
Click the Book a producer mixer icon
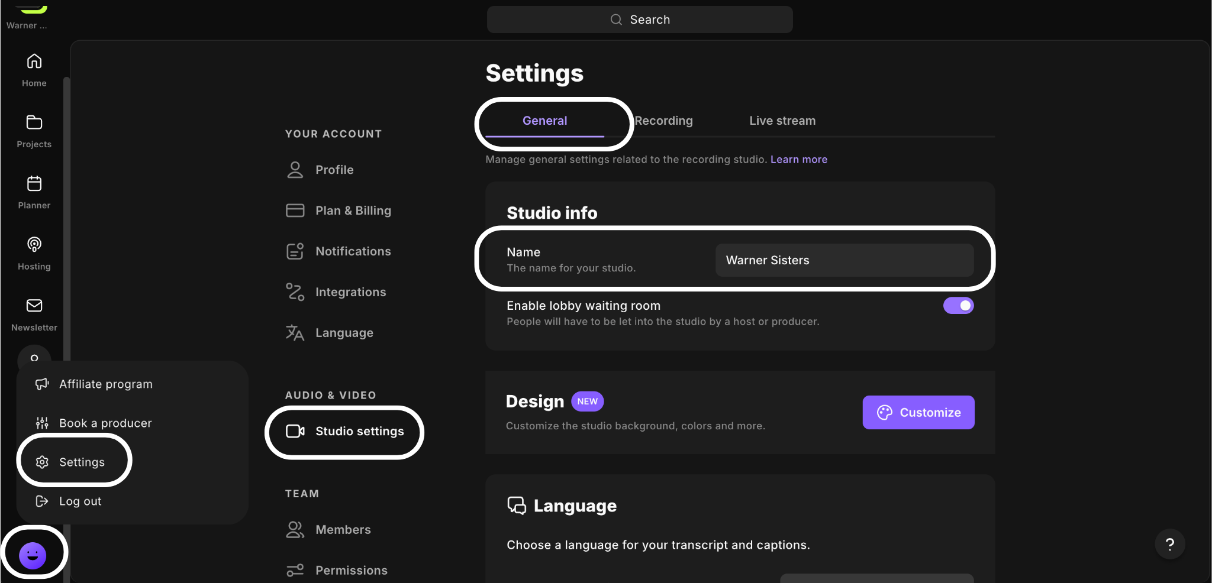[42, 423]
